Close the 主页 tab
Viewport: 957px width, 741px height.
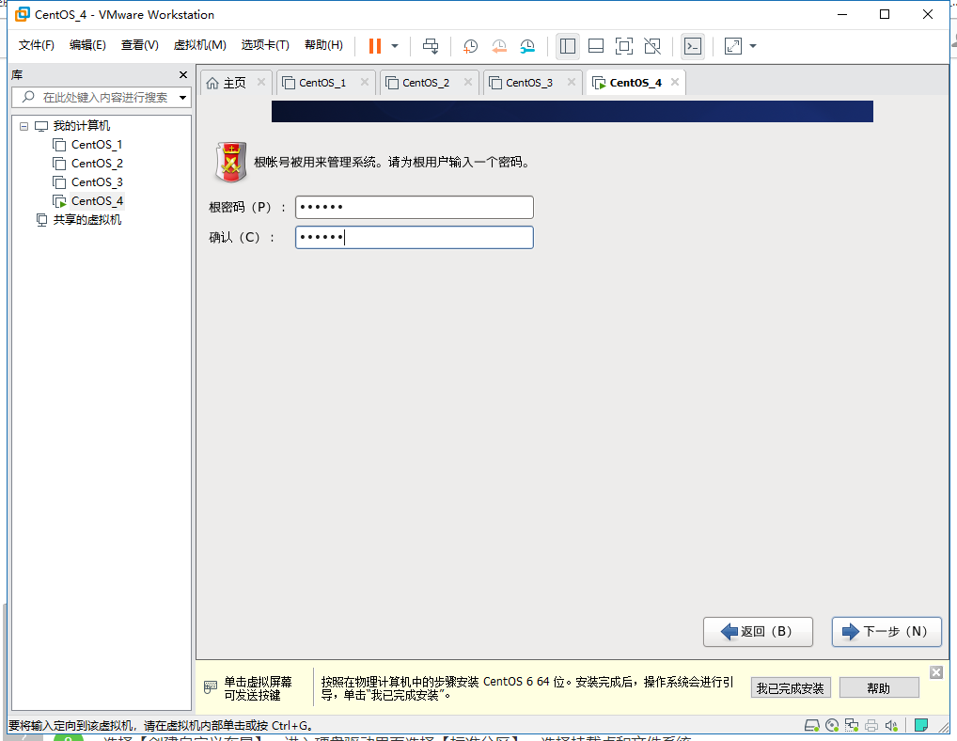261,82
